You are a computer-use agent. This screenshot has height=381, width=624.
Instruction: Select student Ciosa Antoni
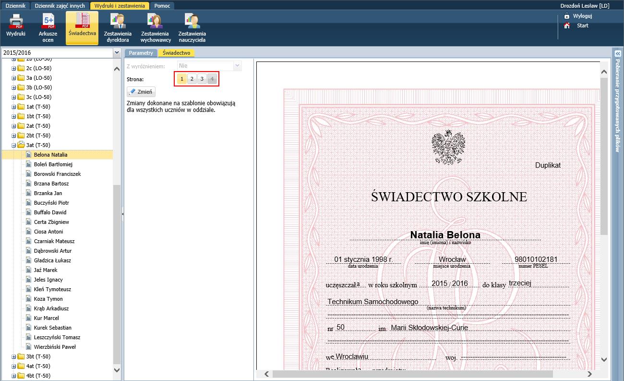pos(48,232)
